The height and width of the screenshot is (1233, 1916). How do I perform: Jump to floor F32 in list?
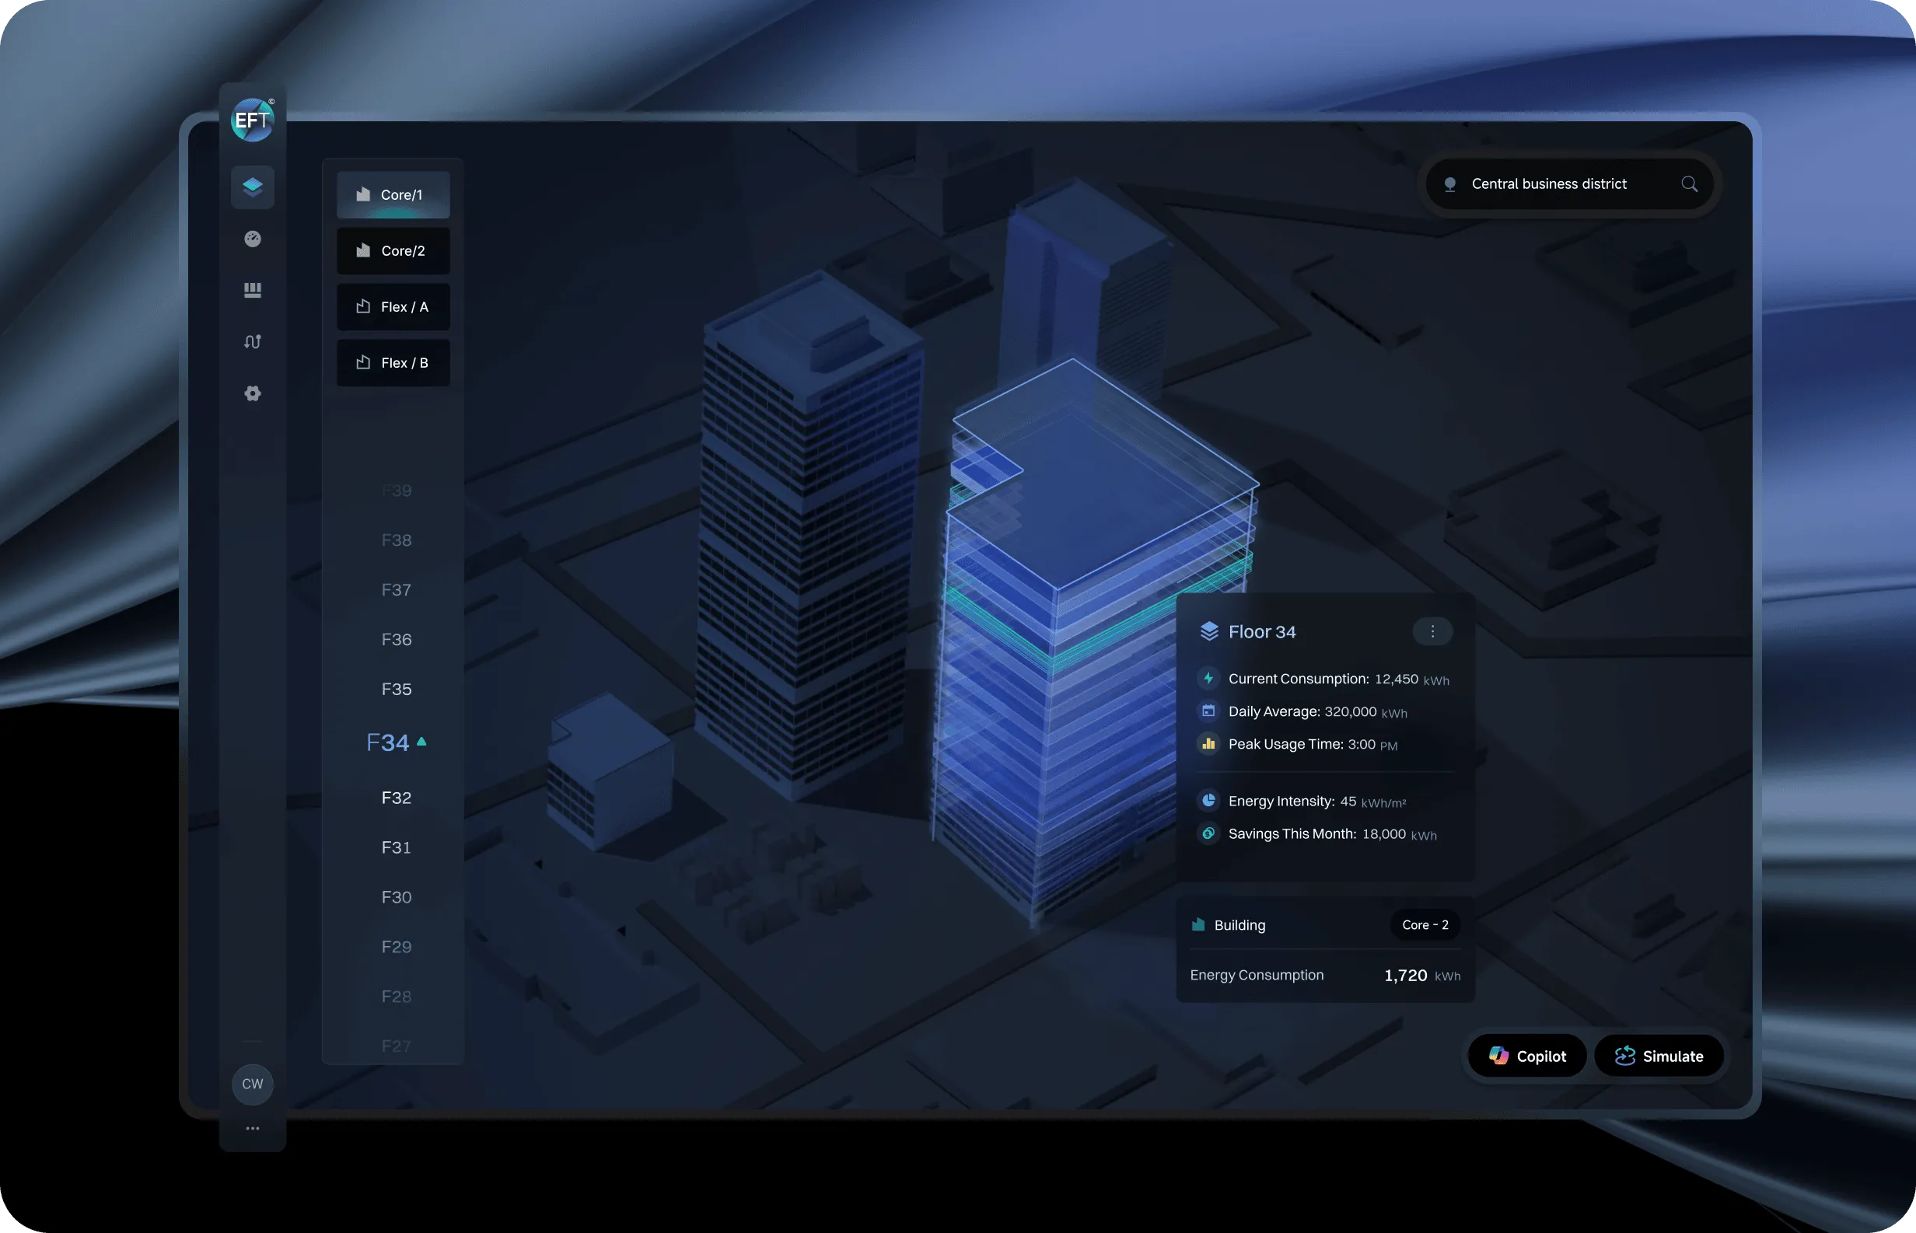pyautogui.click(x=397, y=798)
